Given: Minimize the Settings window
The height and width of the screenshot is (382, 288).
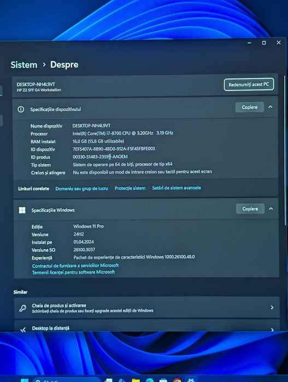Looking at the screenshot, I should pos(249,43).
